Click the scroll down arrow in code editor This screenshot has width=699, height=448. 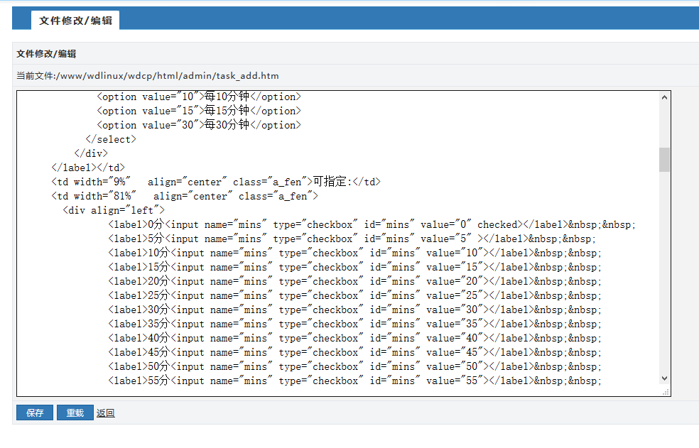pos(664,379)
